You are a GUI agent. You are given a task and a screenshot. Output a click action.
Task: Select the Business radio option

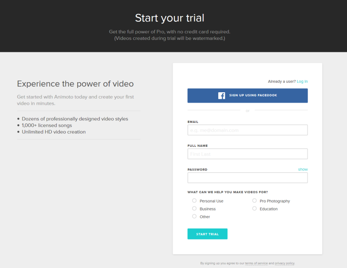pyautogui.click(x=194, y=209)
